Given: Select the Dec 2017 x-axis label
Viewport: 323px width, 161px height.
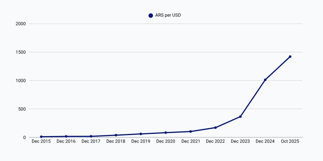Looking at the screenshot, I should tap(91, 141).
